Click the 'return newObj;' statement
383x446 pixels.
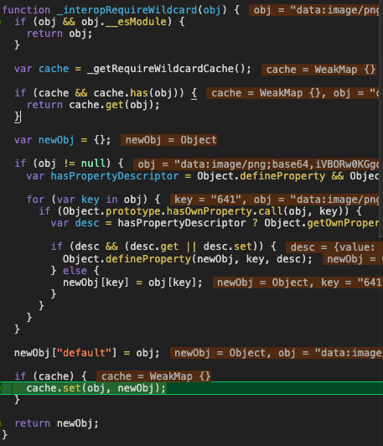pos(57,423)
